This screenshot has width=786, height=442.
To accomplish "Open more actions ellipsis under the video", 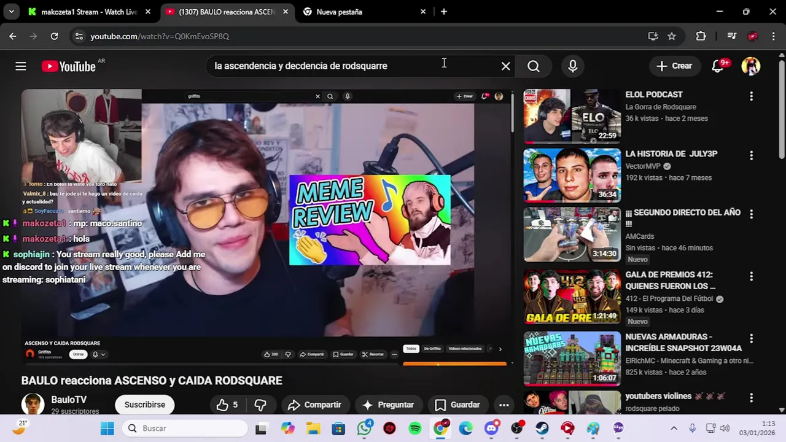I will click(x=504, y=405).
